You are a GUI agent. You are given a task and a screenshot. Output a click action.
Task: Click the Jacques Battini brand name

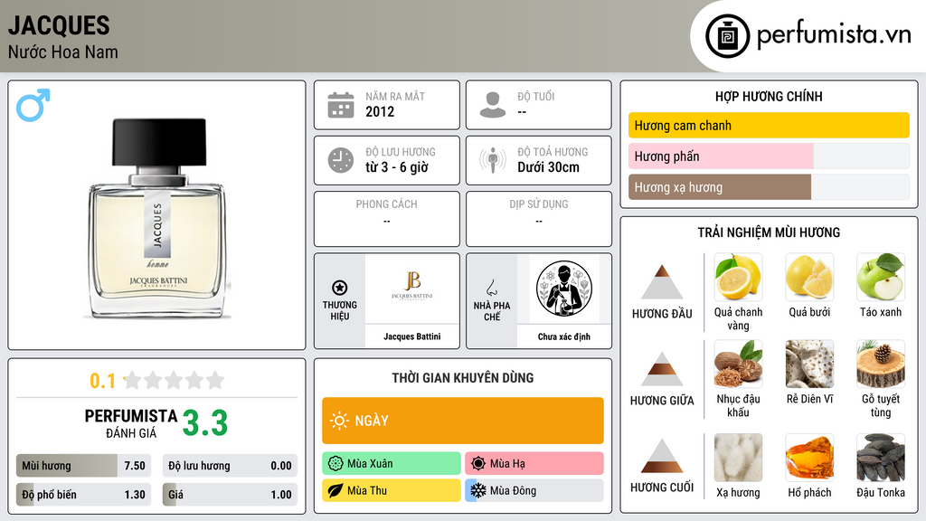tap(411, 336)
